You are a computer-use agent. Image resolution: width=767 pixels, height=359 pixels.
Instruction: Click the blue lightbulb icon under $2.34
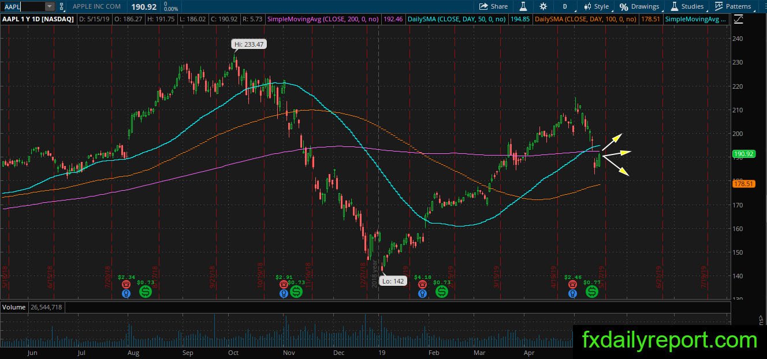(126, 293)
